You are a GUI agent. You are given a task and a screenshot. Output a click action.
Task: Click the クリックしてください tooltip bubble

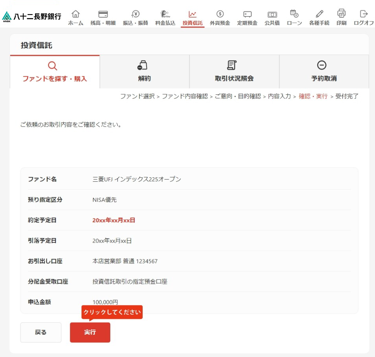coord(112,312)
